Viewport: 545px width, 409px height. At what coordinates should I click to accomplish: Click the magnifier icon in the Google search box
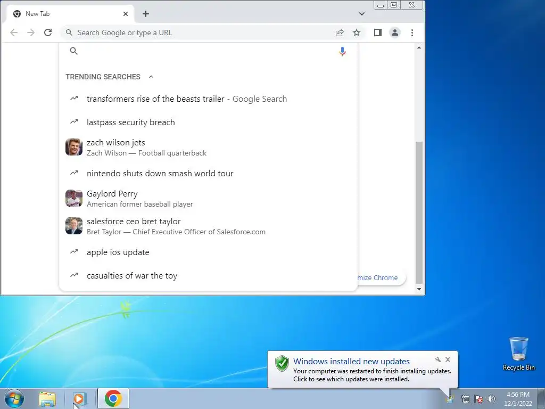pos(73,51)
